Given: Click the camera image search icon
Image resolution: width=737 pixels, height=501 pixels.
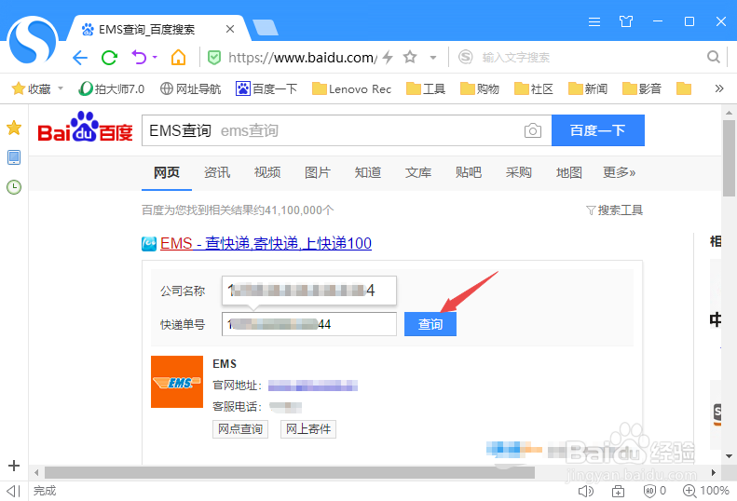Looking at the screenshot, I should coord(533,130).
